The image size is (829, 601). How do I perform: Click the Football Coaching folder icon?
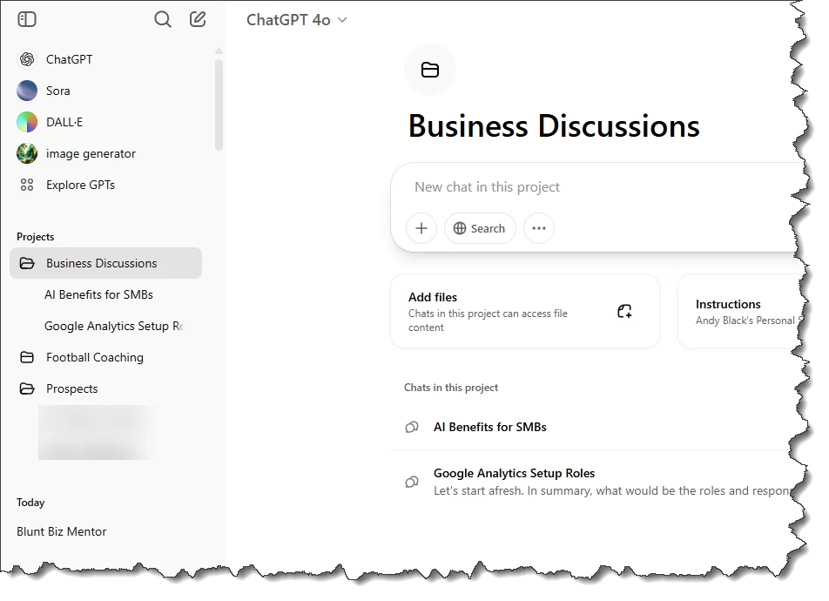(x=27, y=358)
